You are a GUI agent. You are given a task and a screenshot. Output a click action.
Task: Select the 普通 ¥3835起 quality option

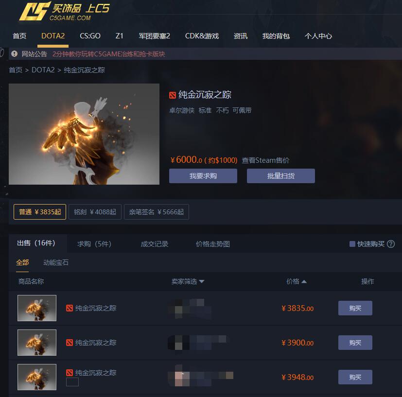tap(40, 212)
